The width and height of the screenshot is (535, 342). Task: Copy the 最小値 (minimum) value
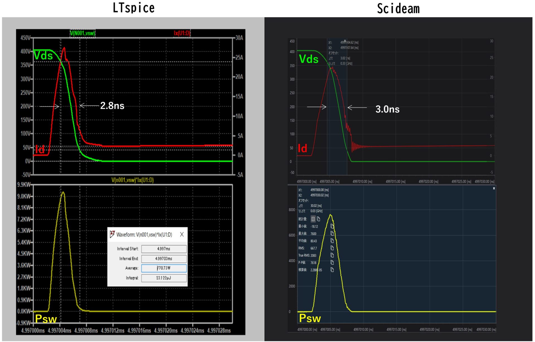(x=332, y=226)
